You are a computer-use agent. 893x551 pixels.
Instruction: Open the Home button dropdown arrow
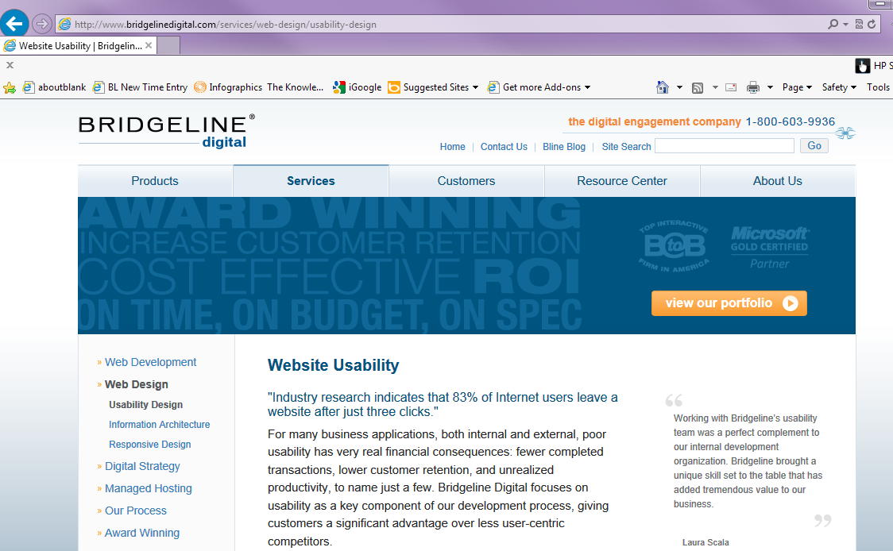(x=679, y=87)
